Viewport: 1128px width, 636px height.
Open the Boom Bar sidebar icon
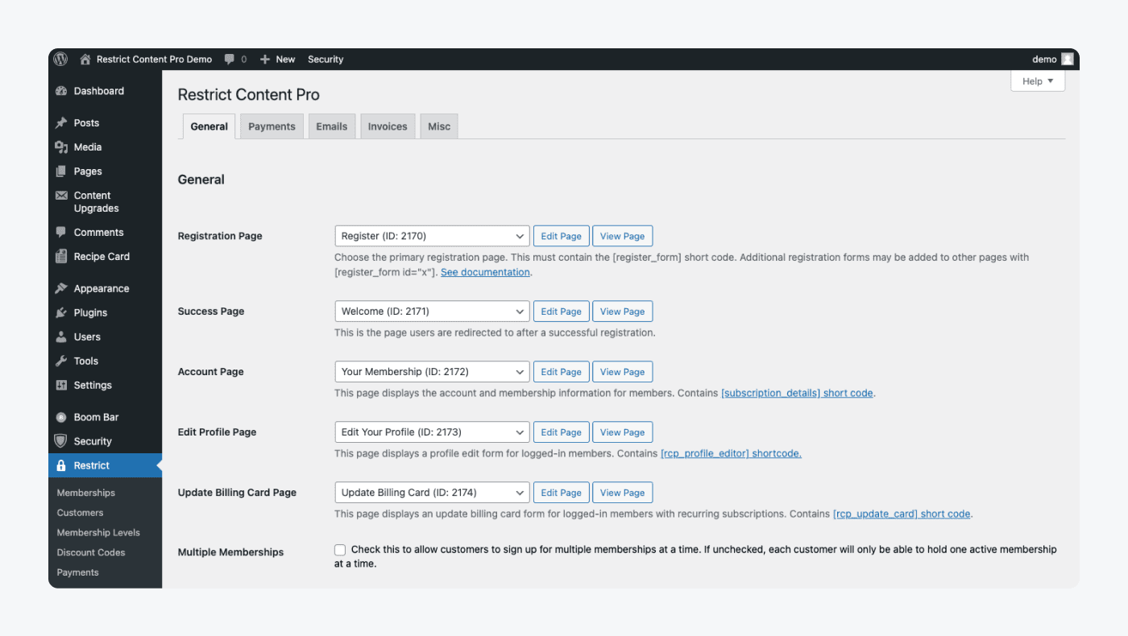tap(63, 416)
